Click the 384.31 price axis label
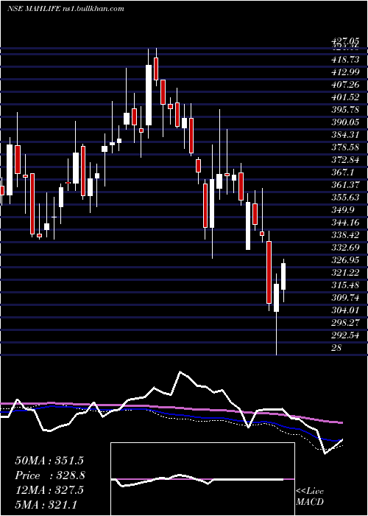Screen dimensions: 368x516 pos(345,135)
